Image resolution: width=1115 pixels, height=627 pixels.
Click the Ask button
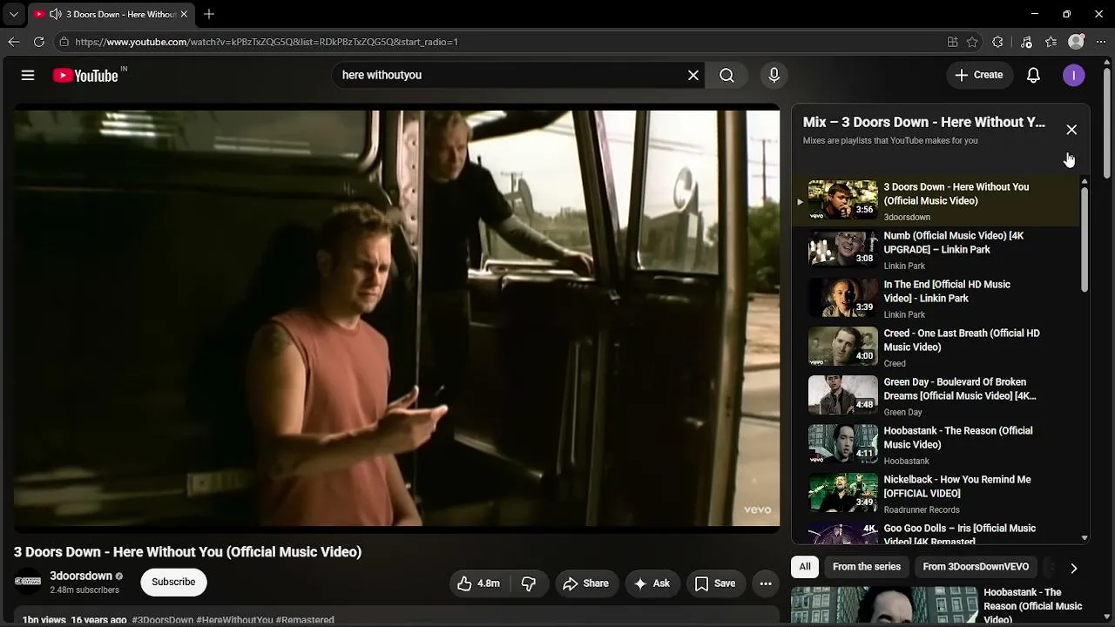652,583
